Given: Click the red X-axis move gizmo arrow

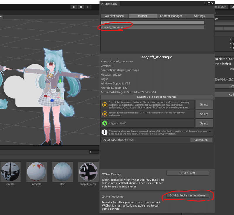Looking at the screenshot, I should coord(45,96).
